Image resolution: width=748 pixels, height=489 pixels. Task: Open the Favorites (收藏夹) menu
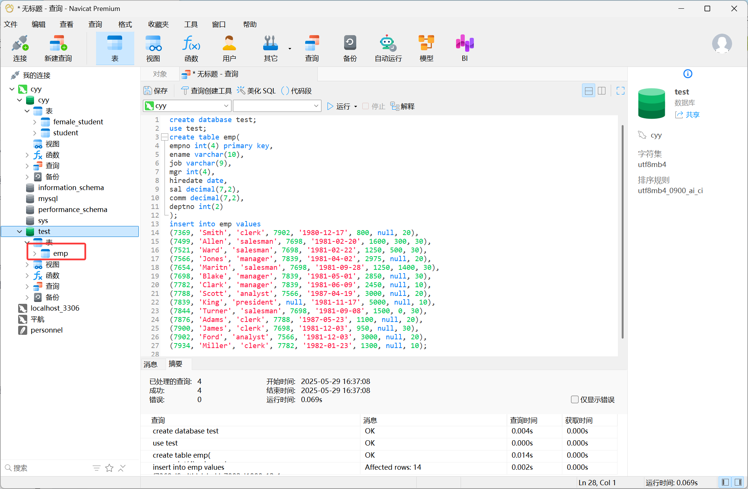click(158, 25)
